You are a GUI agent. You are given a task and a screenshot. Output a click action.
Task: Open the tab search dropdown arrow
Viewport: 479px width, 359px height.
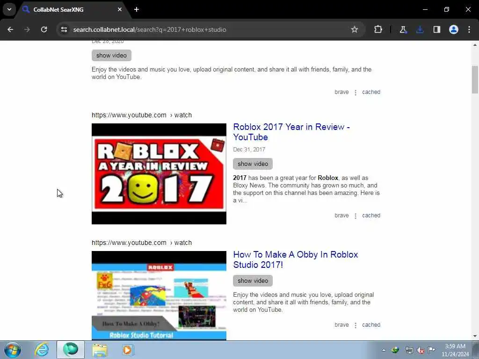[x=9, y=9]
